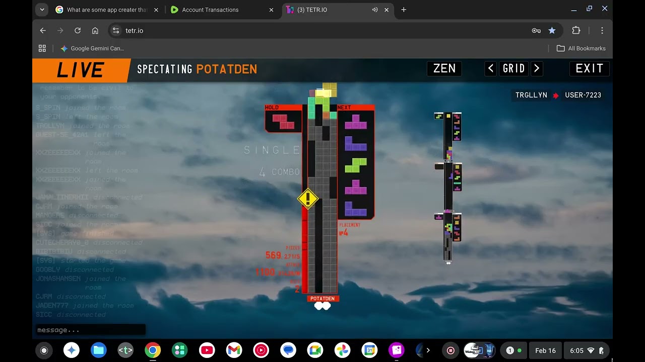Open the extensions puzzle icon
Screen dimensions: 645x362
[x=576, y=31]
